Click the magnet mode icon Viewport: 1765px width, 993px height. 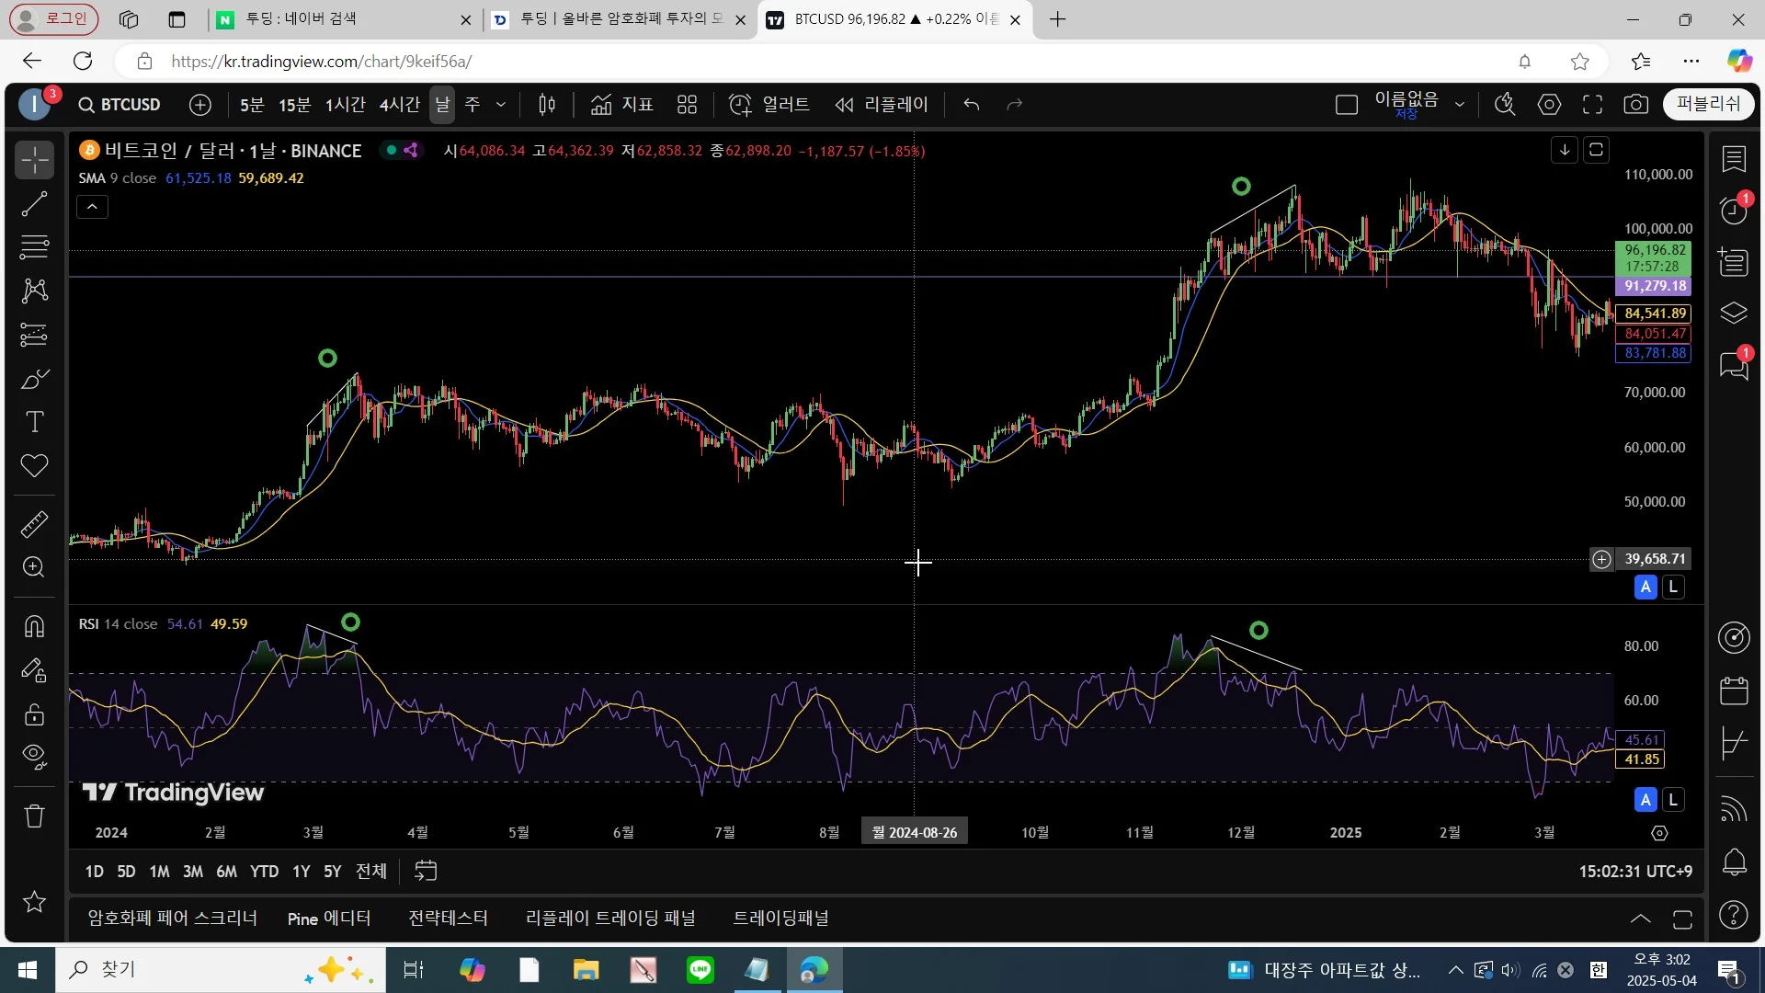(x=34, y=626)
